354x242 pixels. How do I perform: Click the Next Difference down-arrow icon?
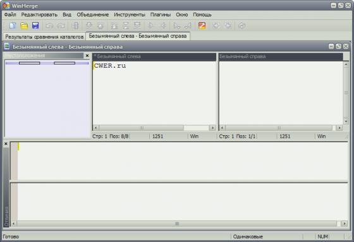click(x=89, y=26)
